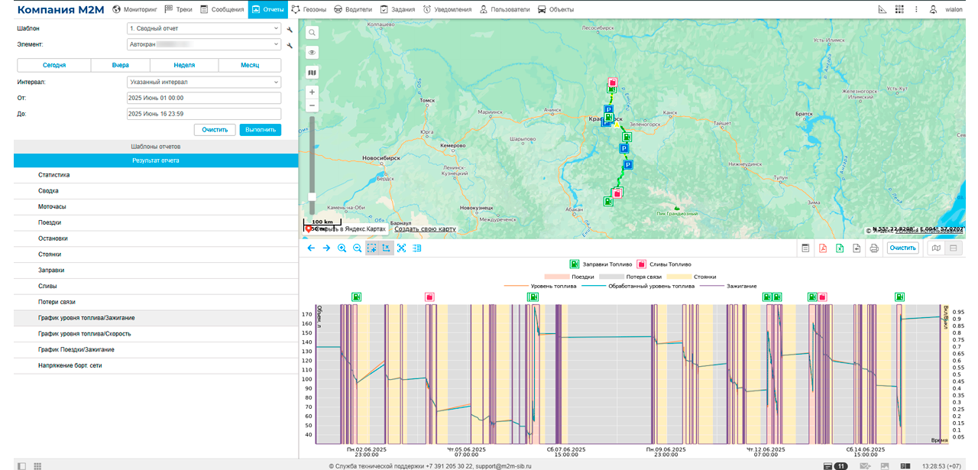The width and height of the screenshot is (978, 470).
Task: Export report to PDF
Action: coord(823,248)
